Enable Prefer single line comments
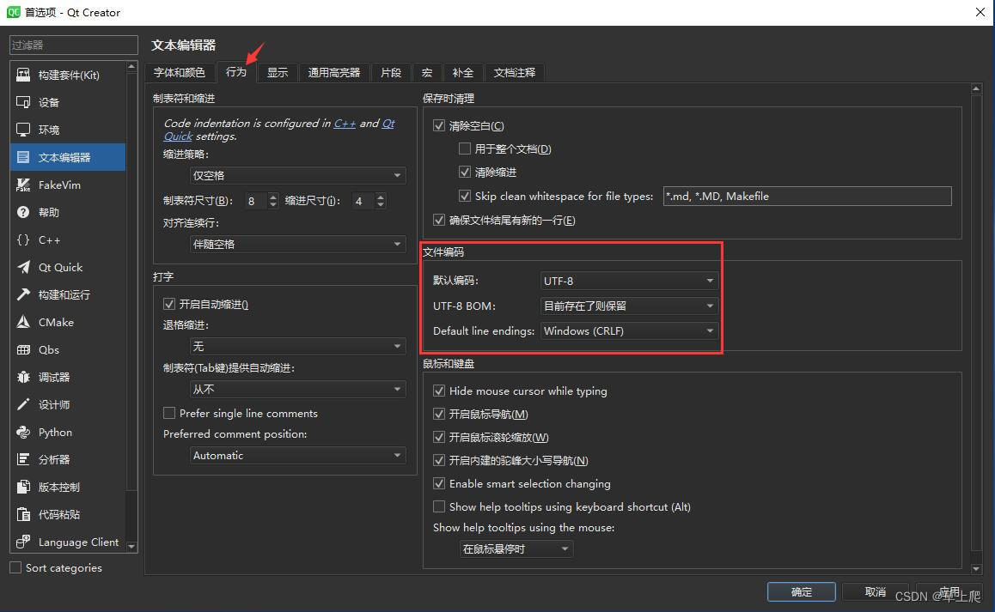The image size is (995, 612). coord(168,413)
